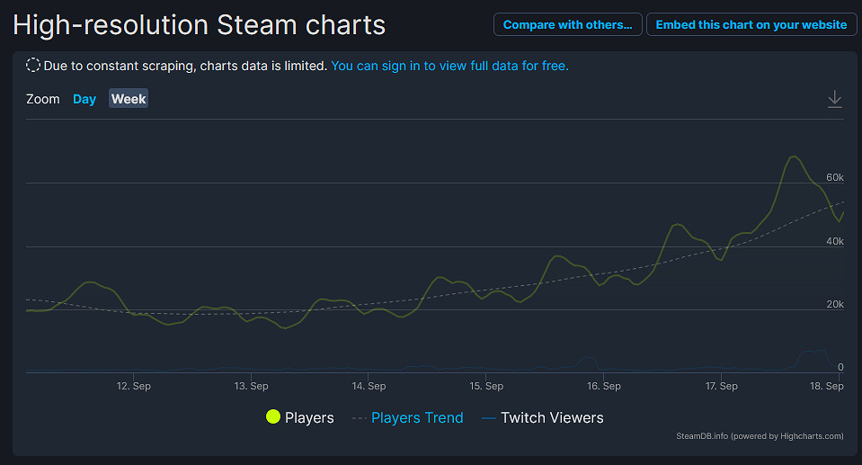
Task: Toggle the Players series legend label
Action: pos(309,417)
